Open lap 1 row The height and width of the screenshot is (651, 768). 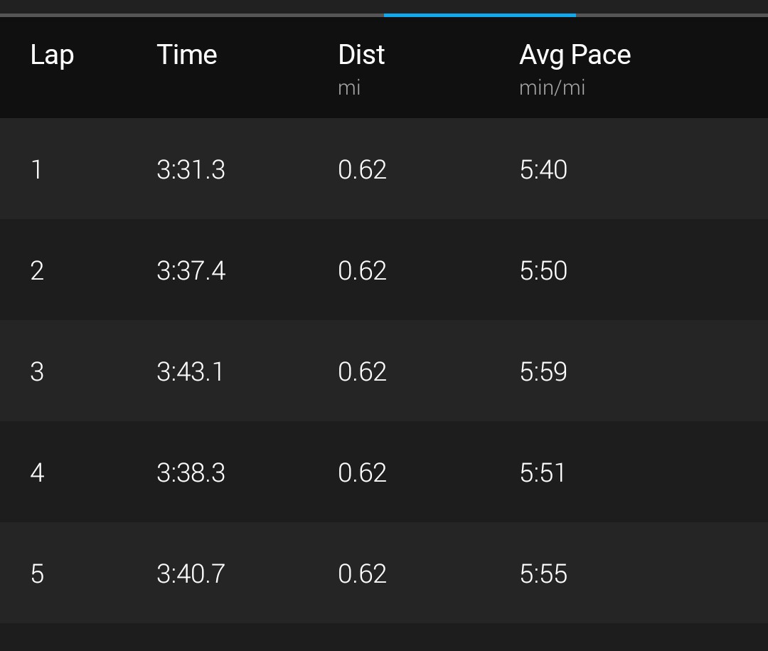384,169
